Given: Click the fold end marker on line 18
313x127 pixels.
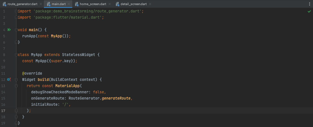Looking at the screenshot, I should [16, 117].
